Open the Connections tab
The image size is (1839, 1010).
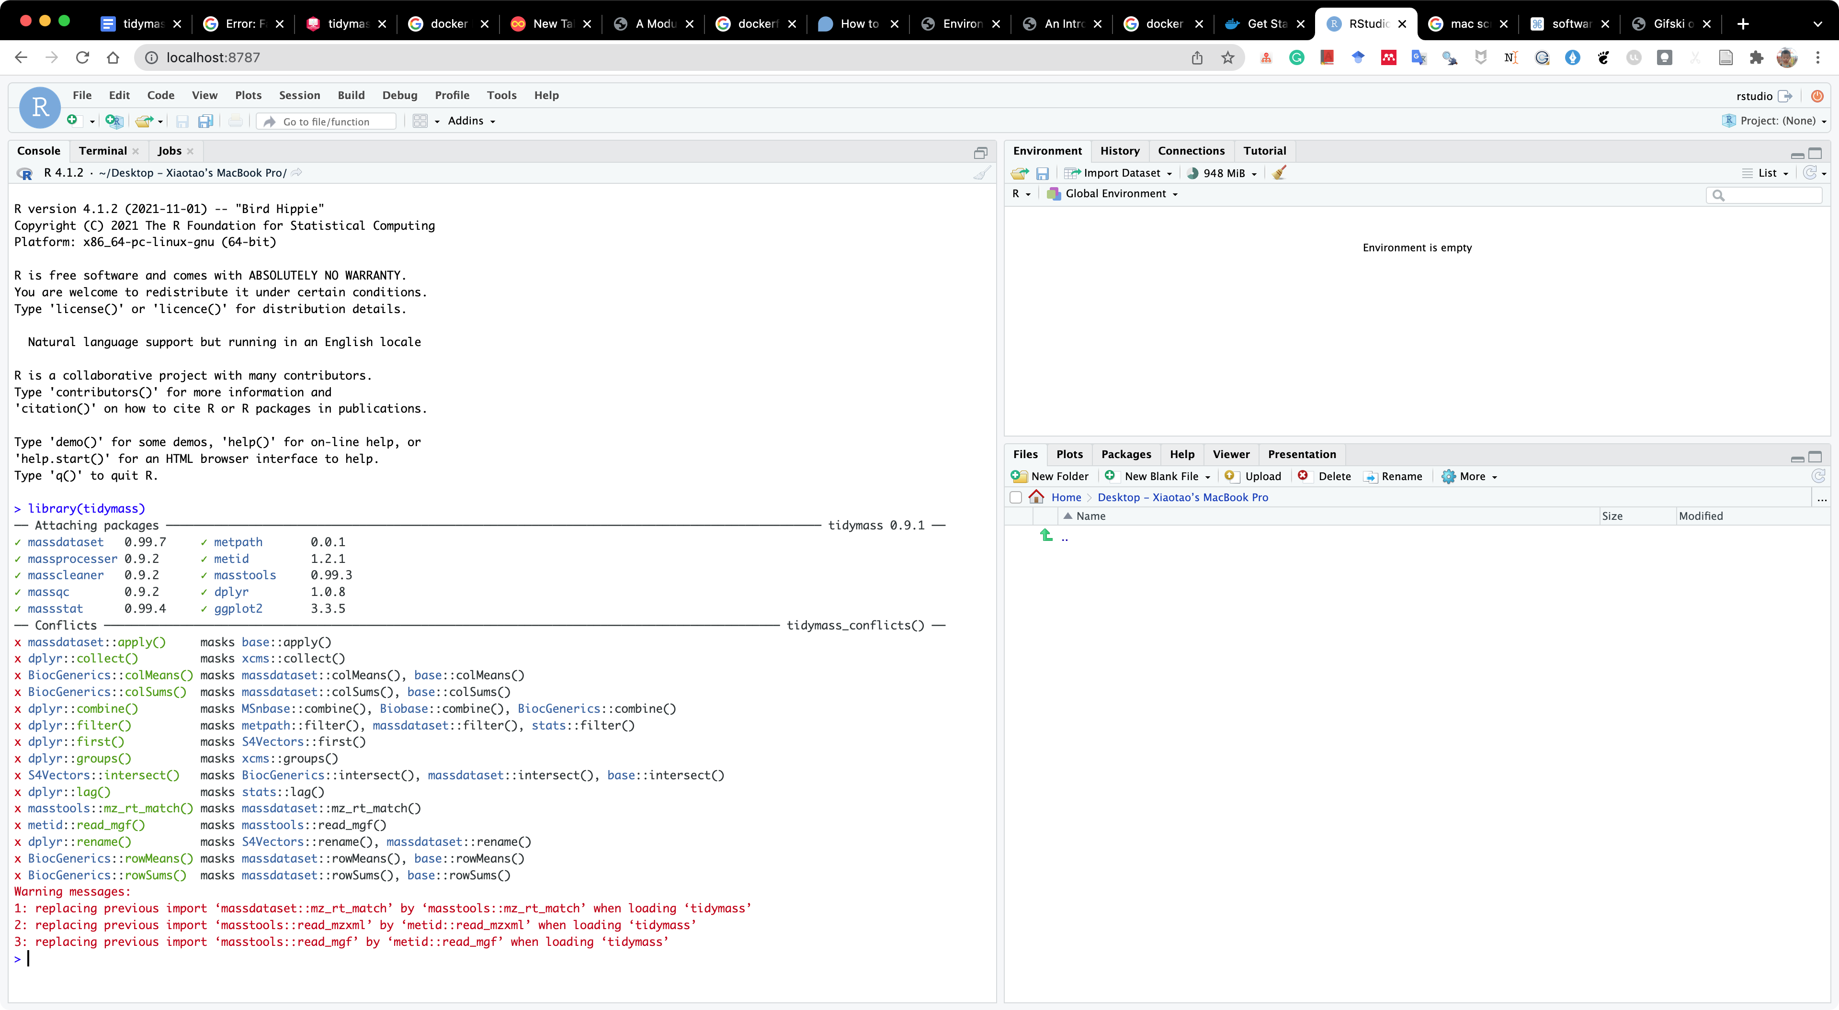click(1191, 151)
